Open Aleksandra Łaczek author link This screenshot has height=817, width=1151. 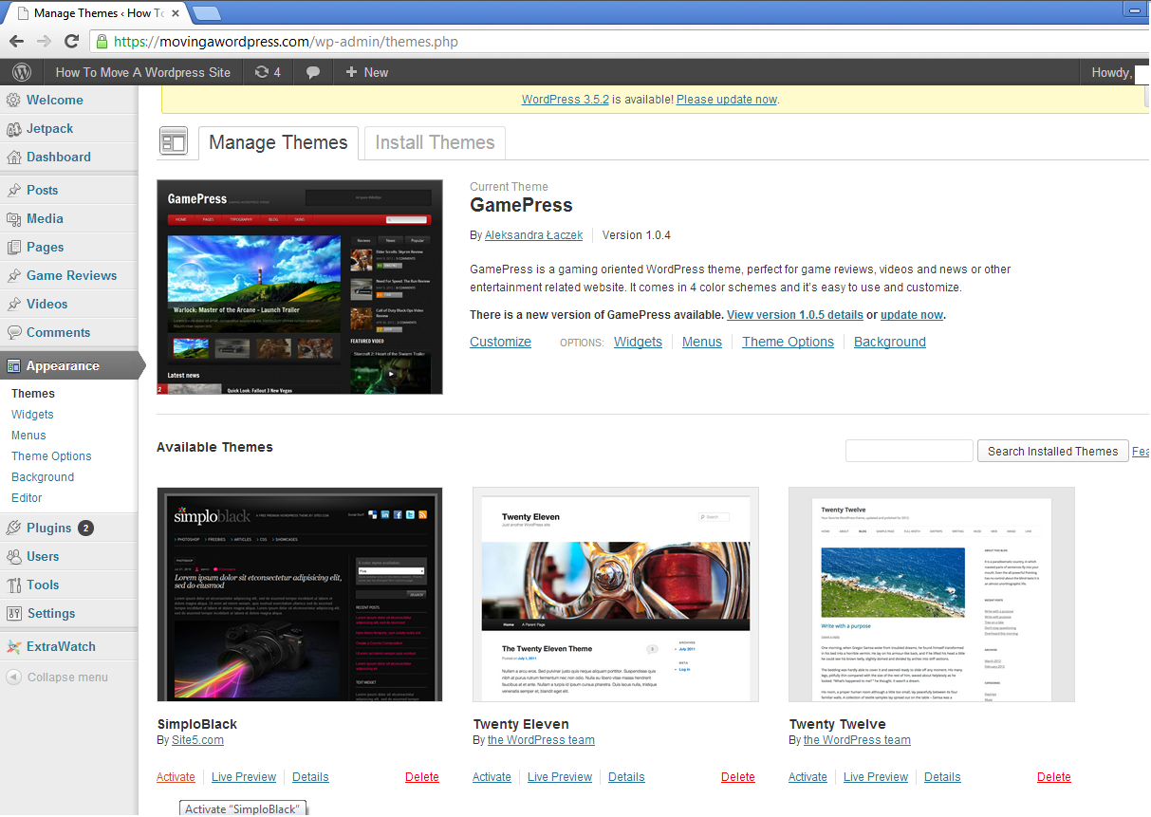[533, 235]
